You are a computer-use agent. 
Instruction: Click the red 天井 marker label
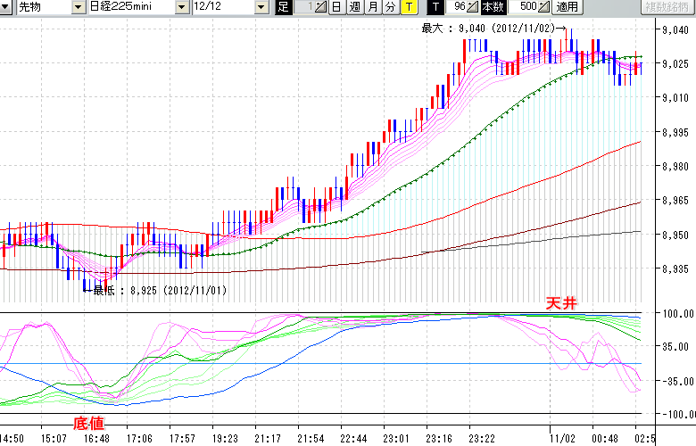point(561,304)
